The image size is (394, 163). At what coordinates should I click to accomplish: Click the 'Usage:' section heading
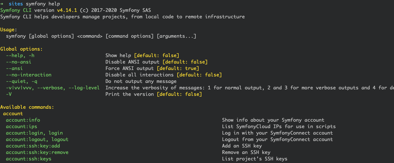[9, 30]
